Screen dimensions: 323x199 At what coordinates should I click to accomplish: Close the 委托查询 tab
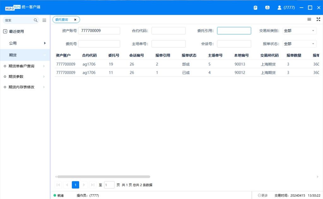[x=75, y=20]
